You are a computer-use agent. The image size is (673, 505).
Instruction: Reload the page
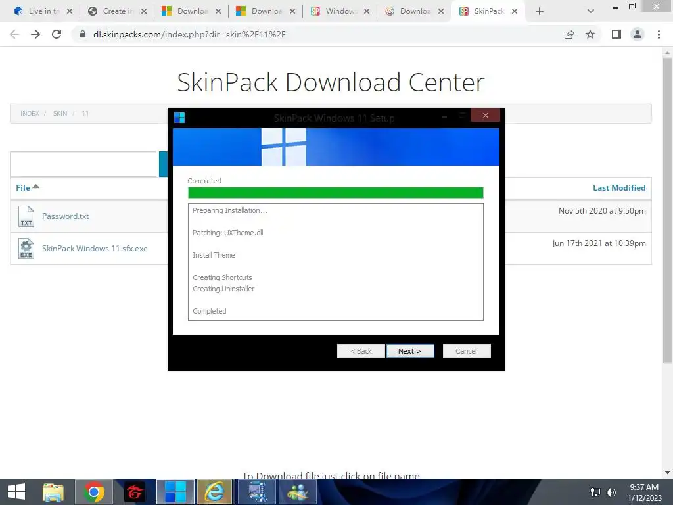click(x=57, y=34)
